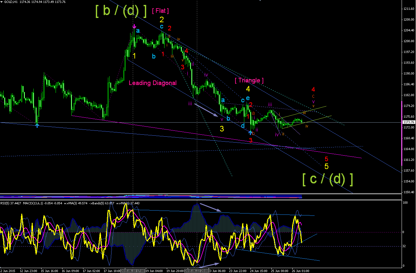Select the blue up-arrow marker below cyan 'd'
This screenshot has width=416, height=273.
pyautogui.click(x=250, y=132)
